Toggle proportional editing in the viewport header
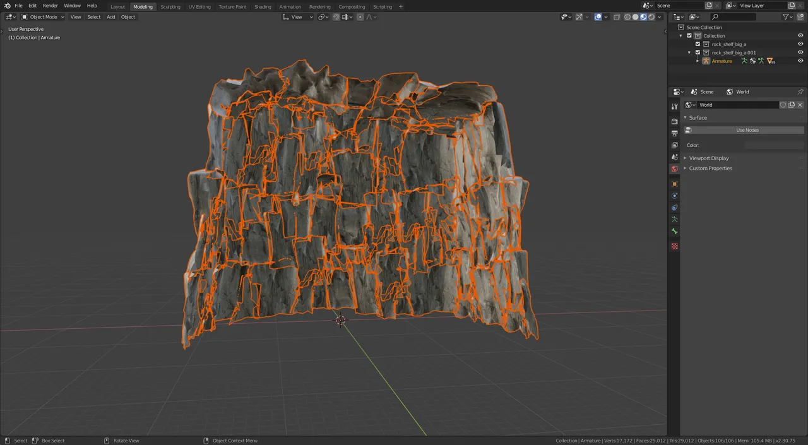The width and height of the screenshot is (808, 445). (x=360, y=17)
